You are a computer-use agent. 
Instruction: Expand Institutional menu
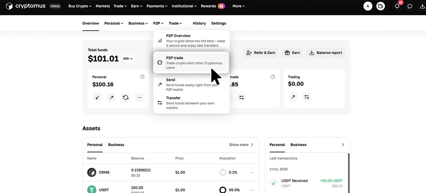point(184,6)
